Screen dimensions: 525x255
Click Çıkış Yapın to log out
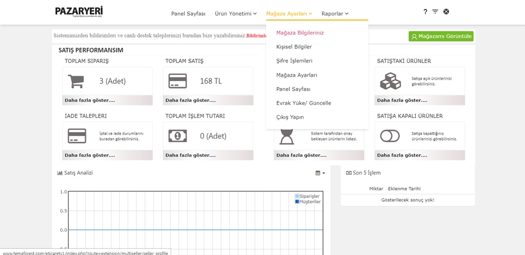pyautogui.click(x=290, y=117)
